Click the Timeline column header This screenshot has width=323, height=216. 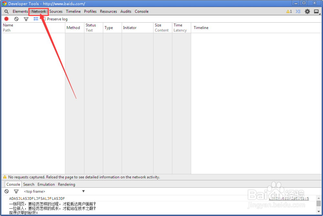pos(256,27)
